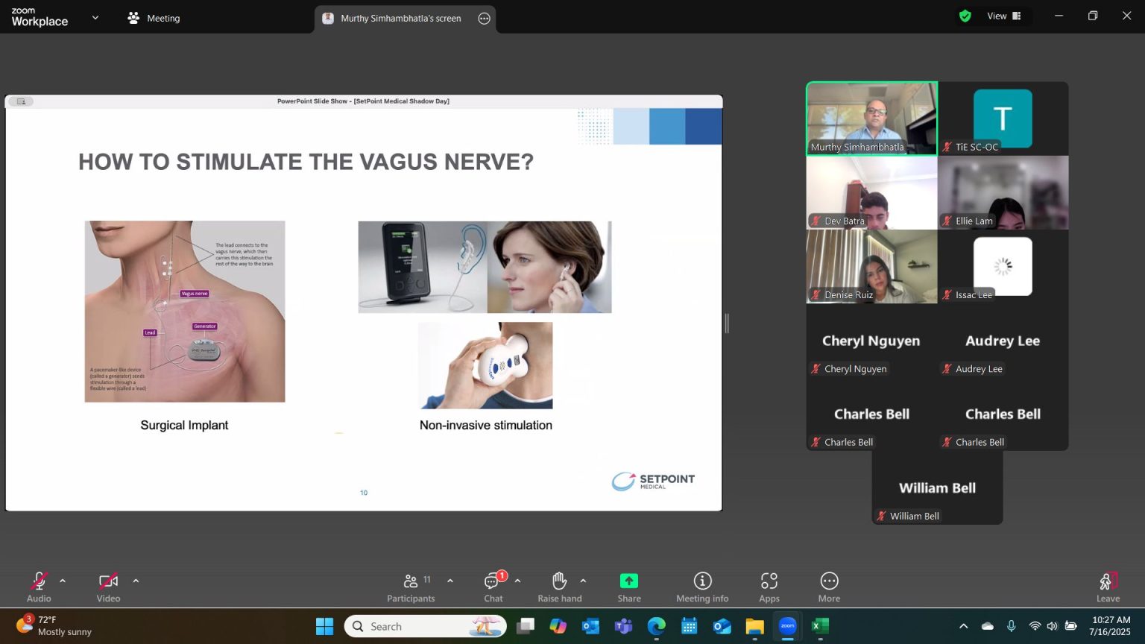The width and height of the screenshot is (1145, 644).
Task: Open the volume control in the system tray
Action: 1052,626
